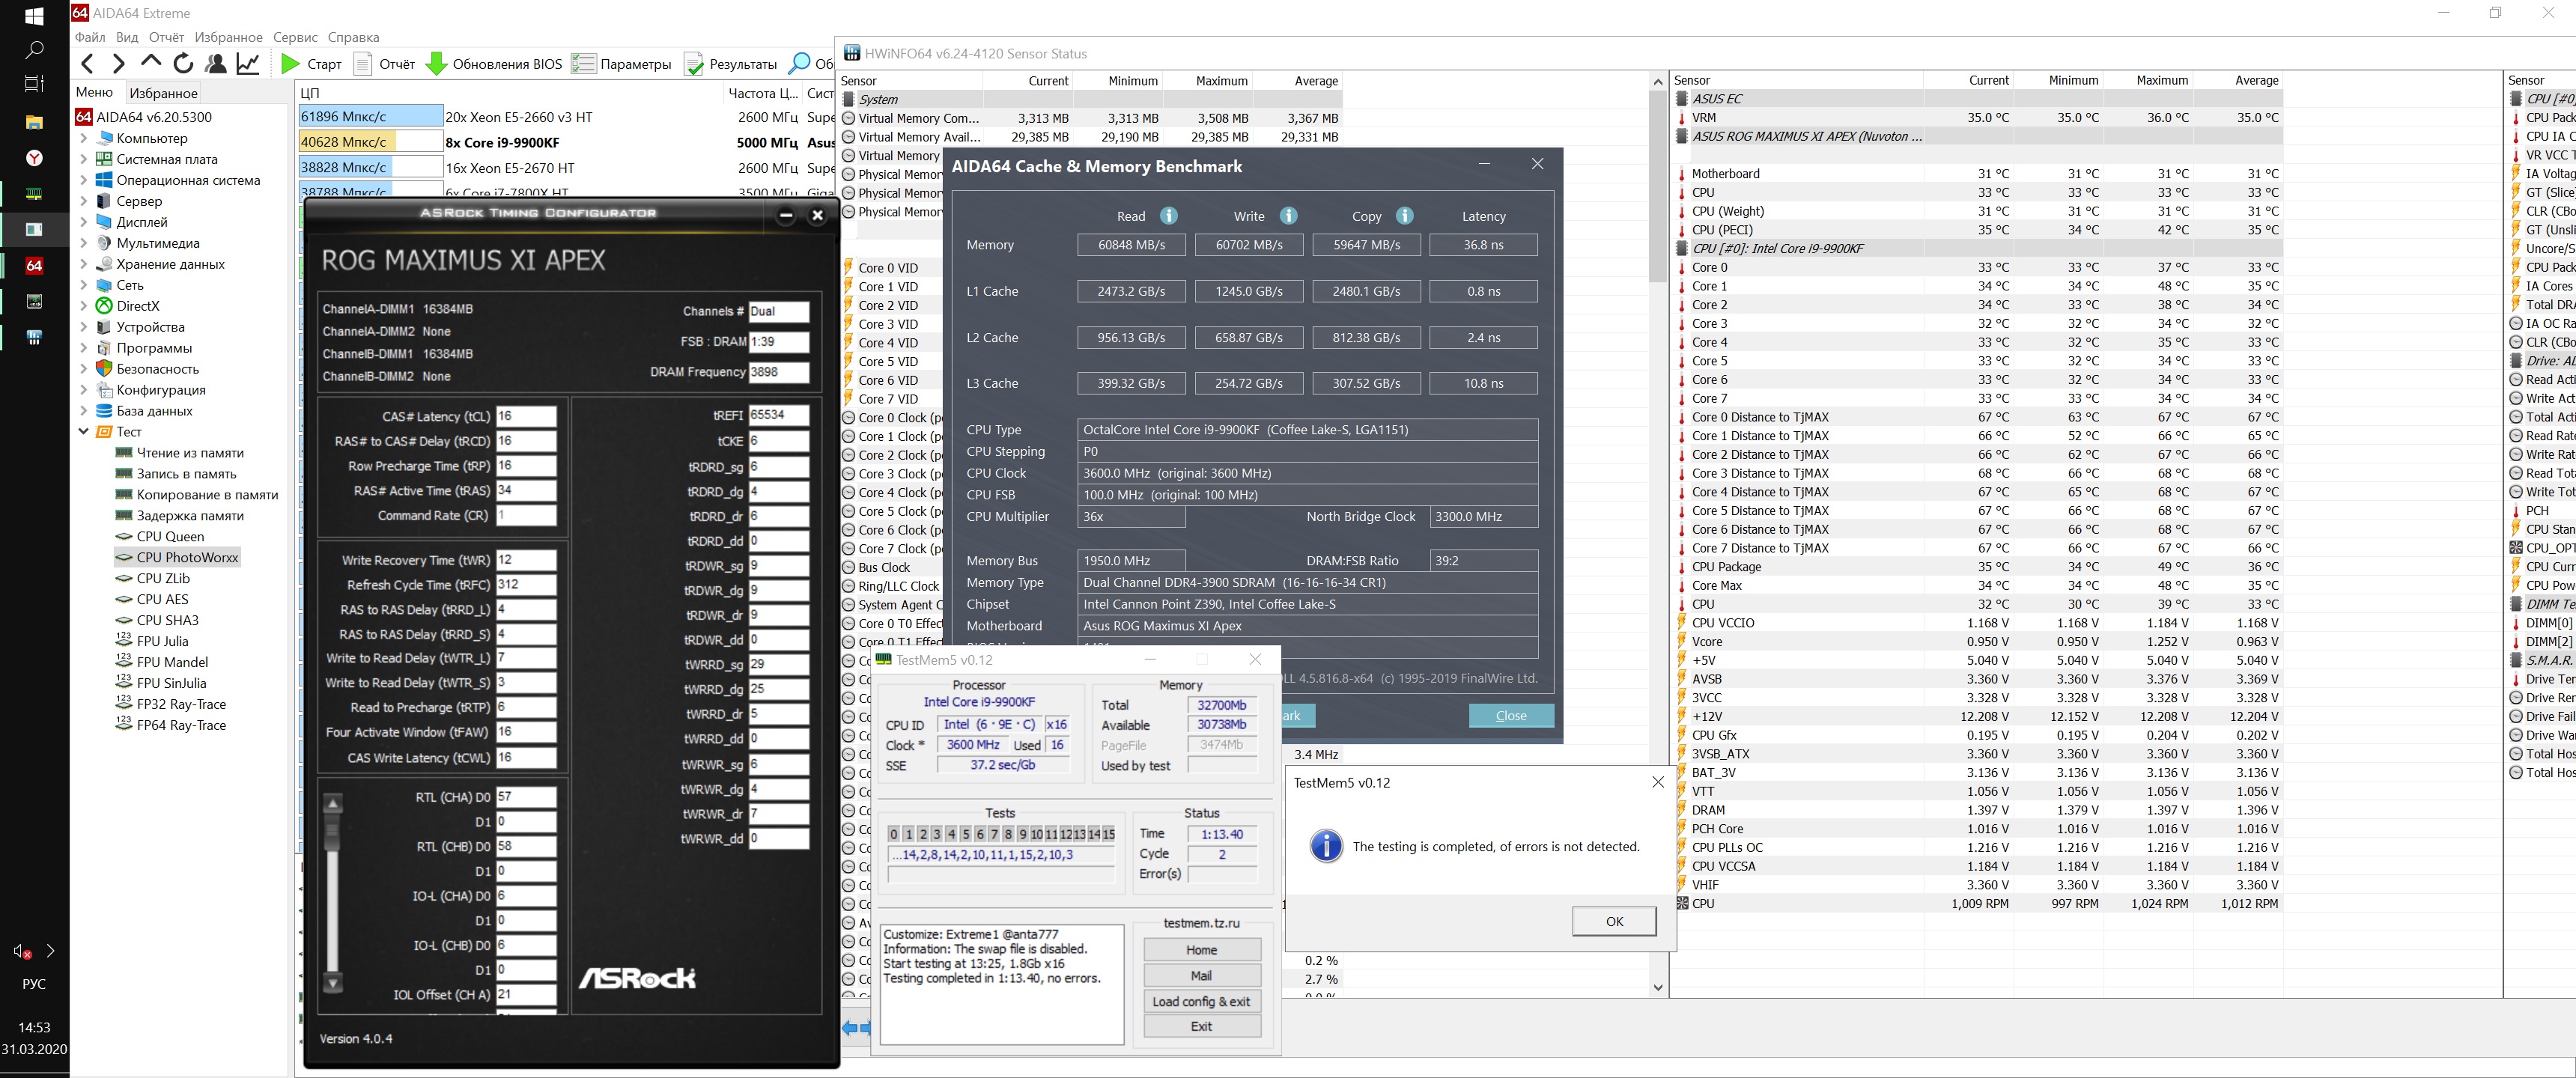Viewport: 2576px width, 1078px height.
Task: Click the ASRock Timing Configurator scrollbar down arrow
Action: pyautogui.click(x=334, y=983)
